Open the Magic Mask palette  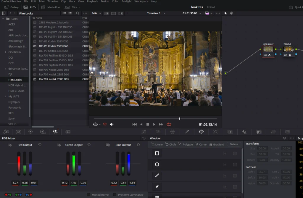click(230, 131)
